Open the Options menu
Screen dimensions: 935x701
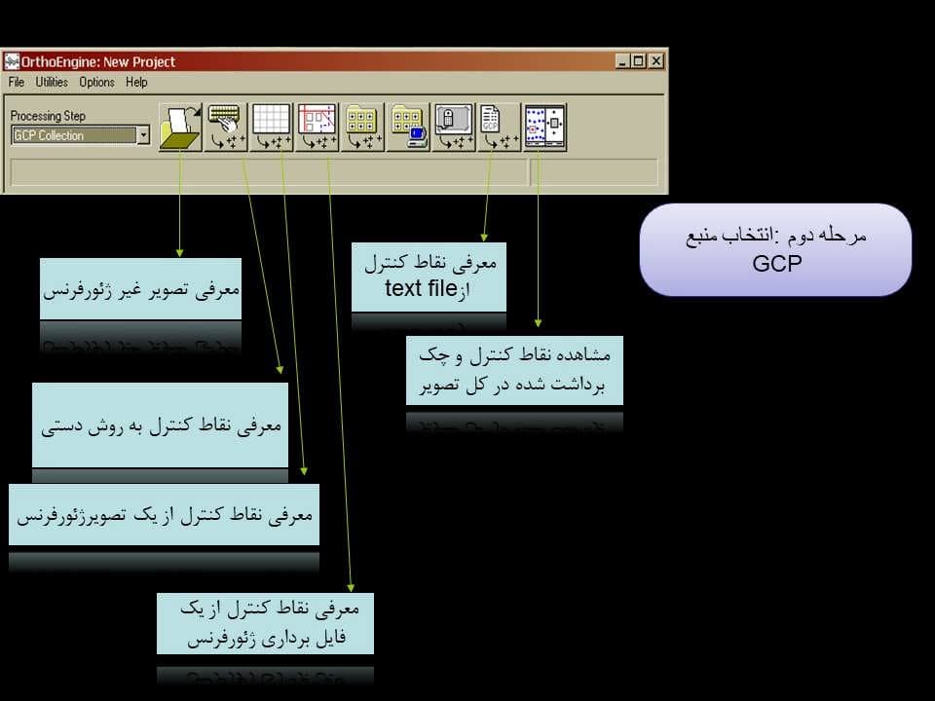(96, 82)
